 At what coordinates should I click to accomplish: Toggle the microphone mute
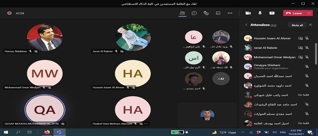pos(260,13)
